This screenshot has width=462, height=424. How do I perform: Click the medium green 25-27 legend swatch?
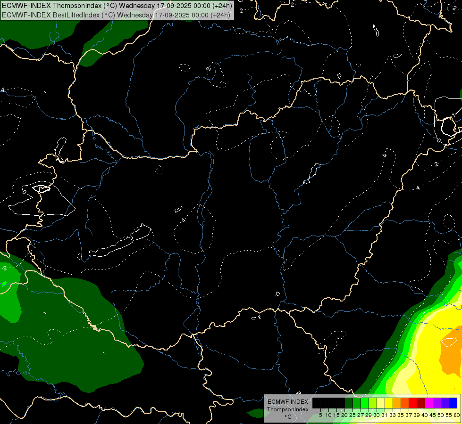[356, 403]
